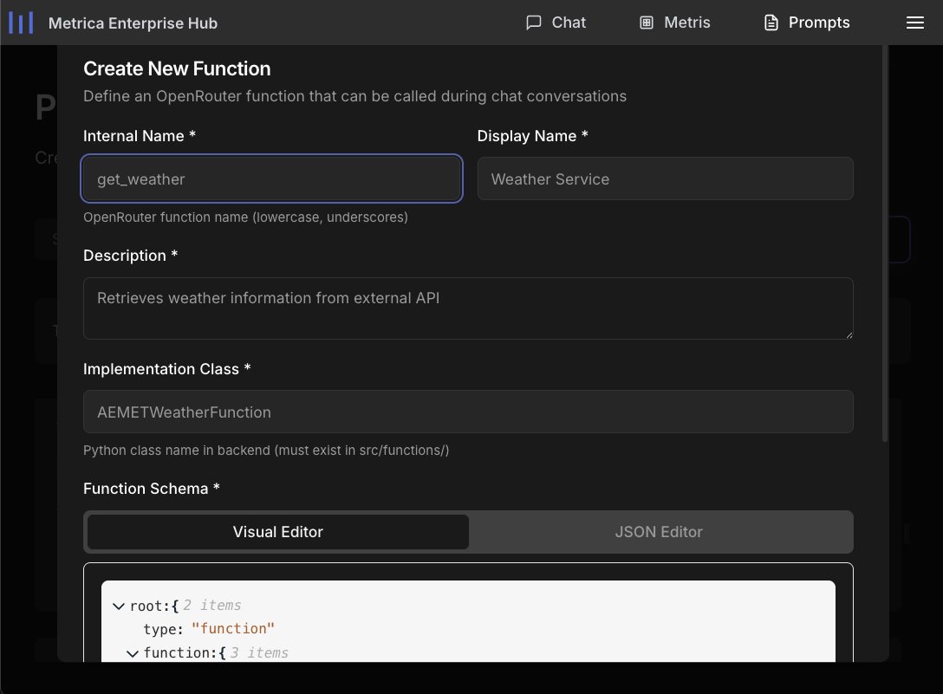This screenshot has height=694, width=943.
Task: Click into the Display Name field
Action: [x=665, y=179]
